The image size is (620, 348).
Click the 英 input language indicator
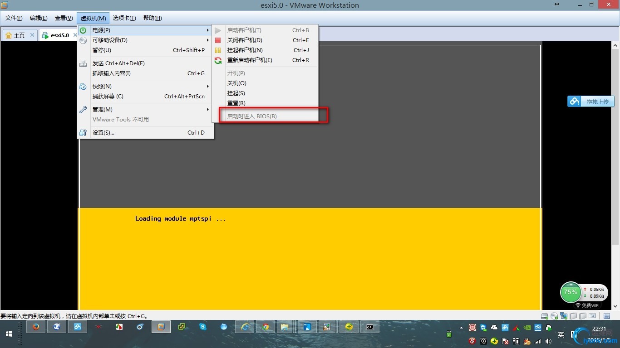click(x=561, y=334)
